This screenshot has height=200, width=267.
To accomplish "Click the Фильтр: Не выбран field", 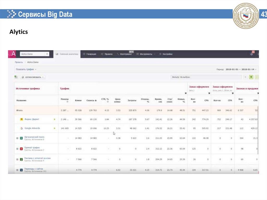I will (206, 77).
